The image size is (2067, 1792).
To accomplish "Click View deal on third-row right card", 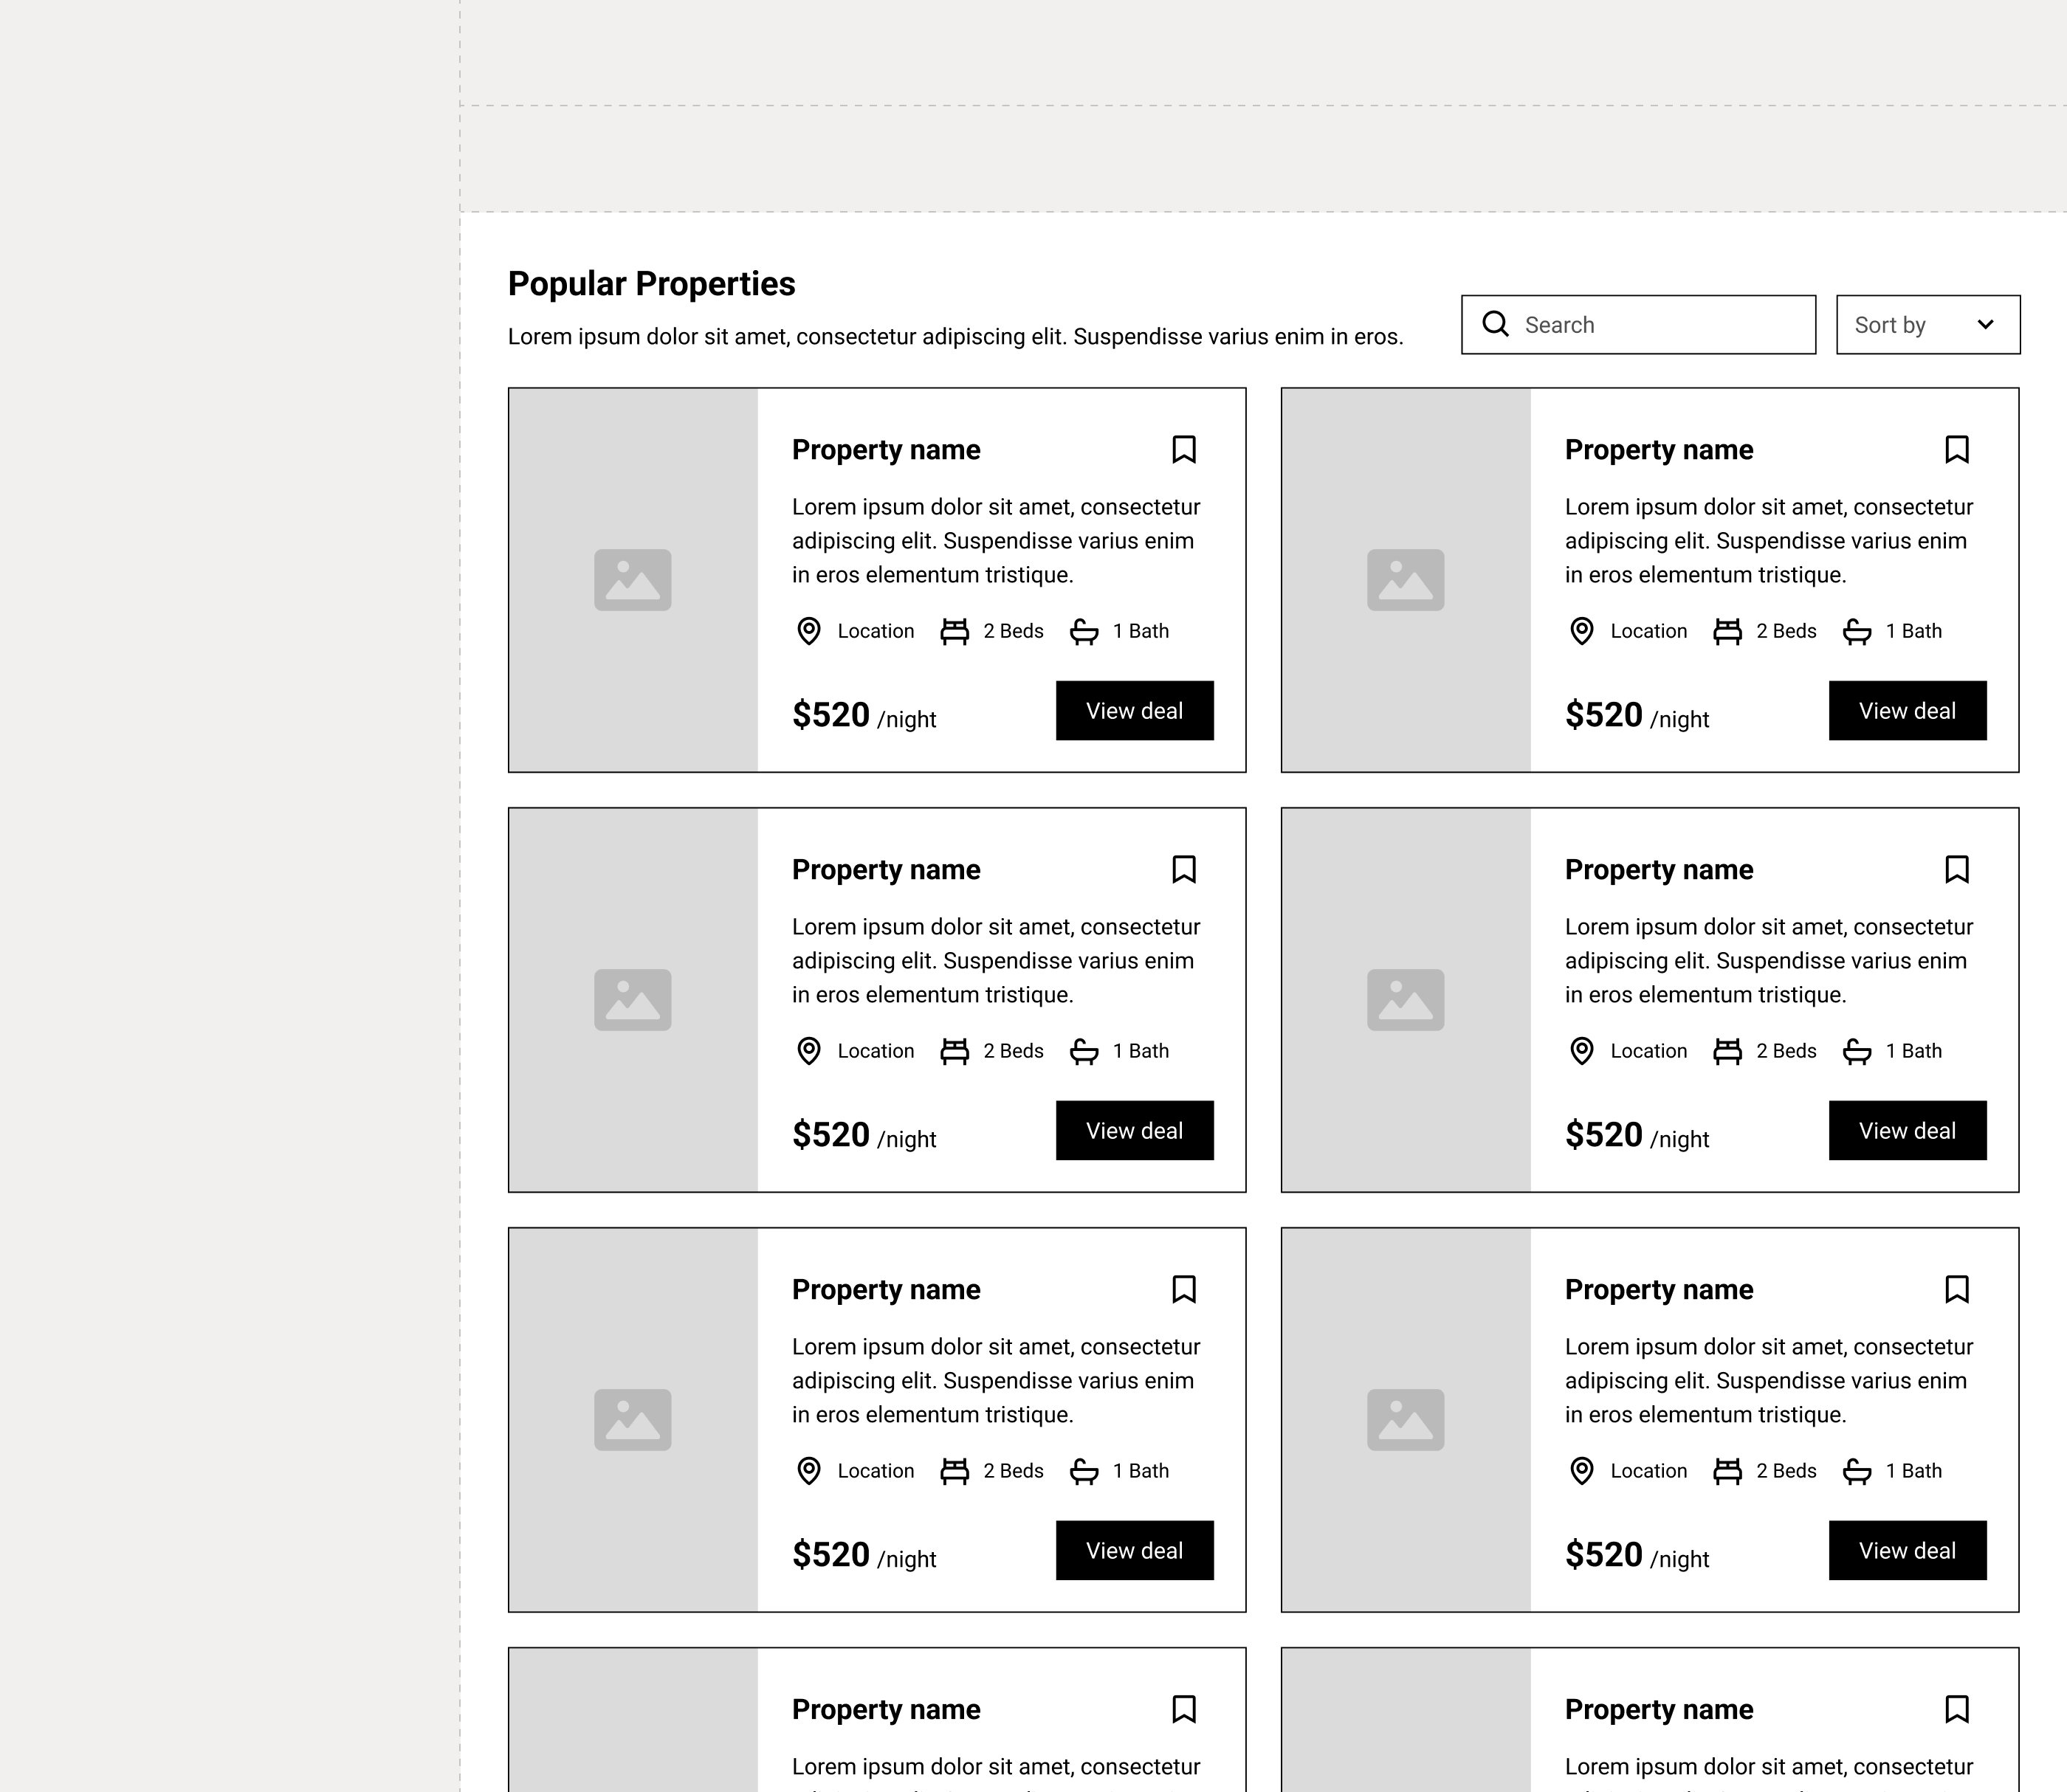I will click(x=1908, y=1551).
